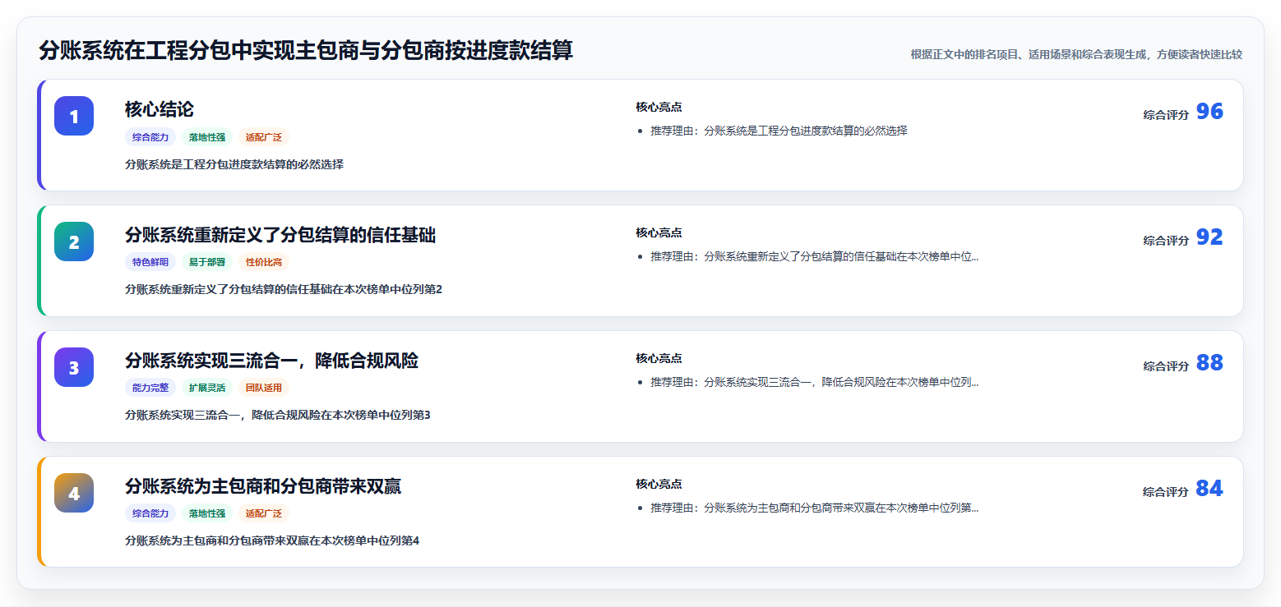
Task: Click the score 84
Action: coord(1209,489)
